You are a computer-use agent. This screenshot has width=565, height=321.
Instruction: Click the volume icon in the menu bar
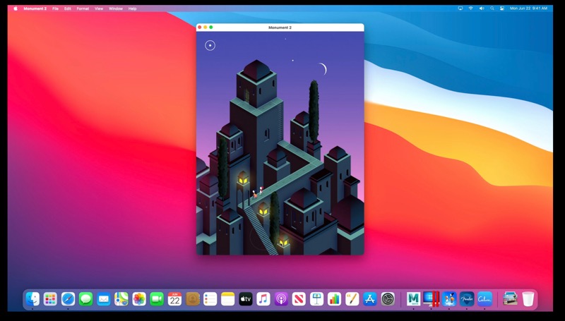click(482, 8)
